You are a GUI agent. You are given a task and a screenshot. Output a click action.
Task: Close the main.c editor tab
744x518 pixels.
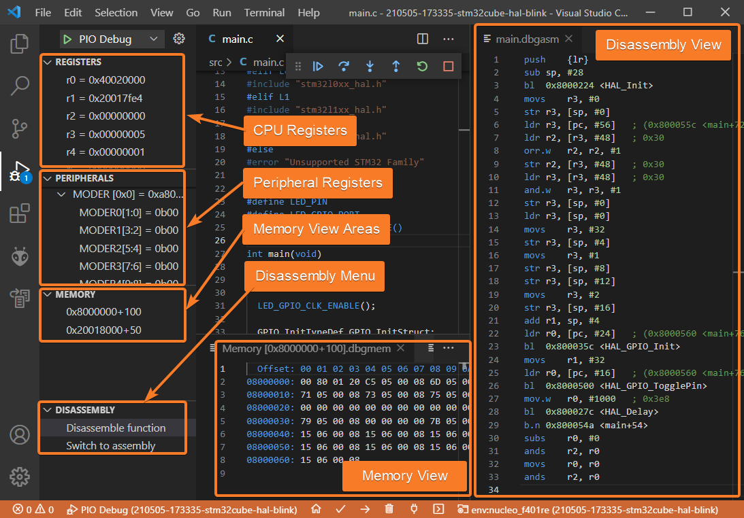coord(280,39)
